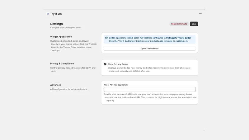Click 'API configuration for advanced users.' text
The image size is (249, 140).
pos(69,89)
